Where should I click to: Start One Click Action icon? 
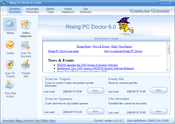[10, 85]
